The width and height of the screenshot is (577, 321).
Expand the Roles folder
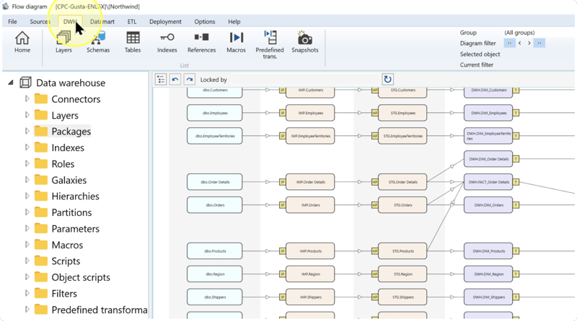pos(27,163)
